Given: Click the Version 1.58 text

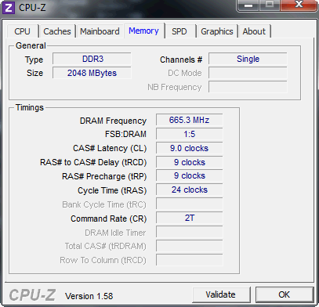Looking at the screenshot, I should pos(89,296).
